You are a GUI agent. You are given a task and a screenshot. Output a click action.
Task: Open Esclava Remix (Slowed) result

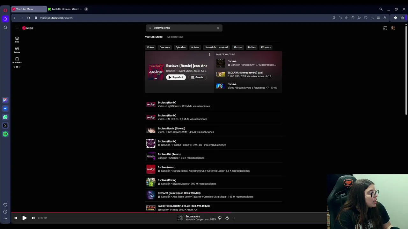(x=214, y=130)
